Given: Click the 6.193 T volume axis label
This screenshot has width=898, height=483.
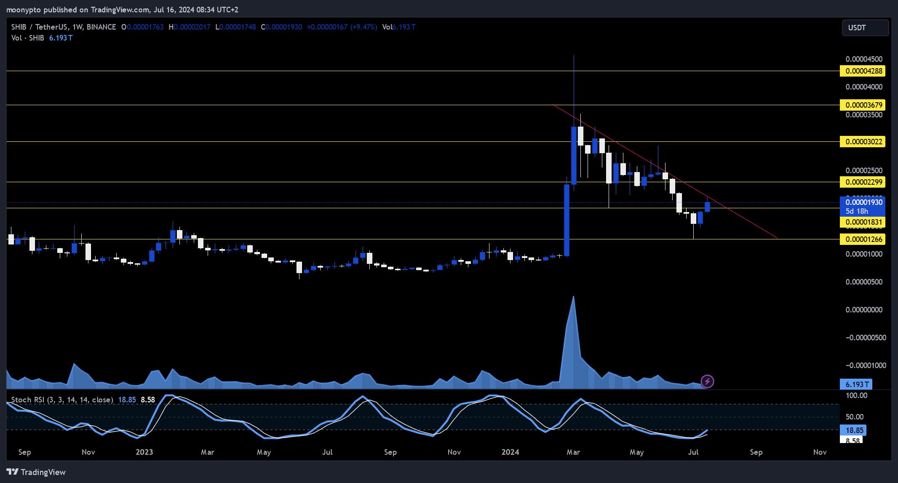Looking at the screenshot, I should pyautogui.click(x=856, y=385).
